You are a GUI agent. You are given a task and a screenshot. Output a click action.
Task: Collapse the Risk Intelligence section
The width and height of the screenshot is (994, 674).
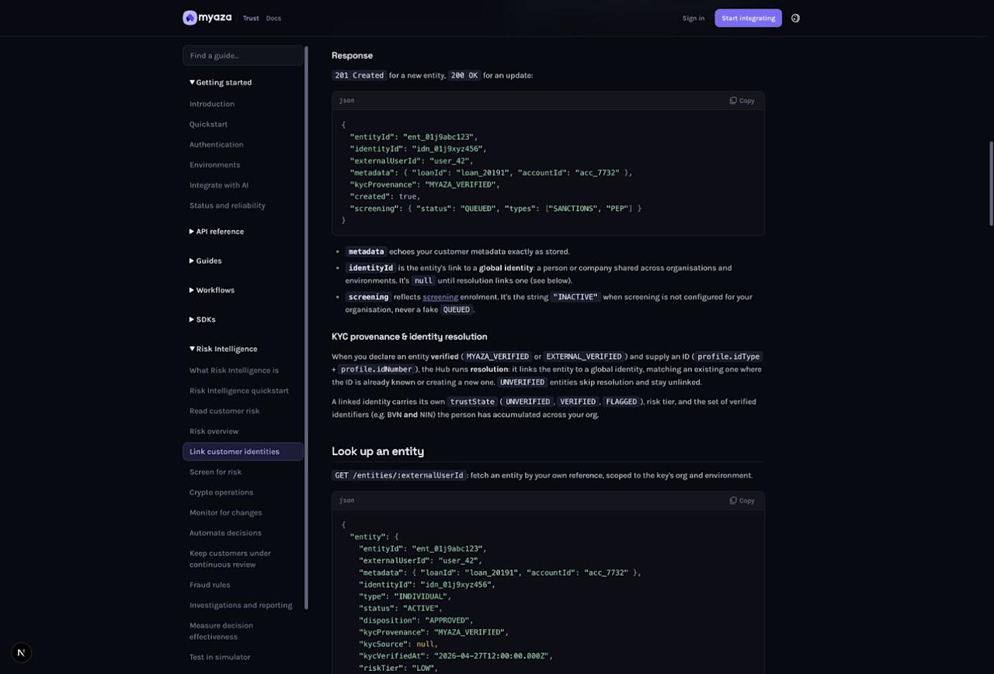(x=224, y=349)
